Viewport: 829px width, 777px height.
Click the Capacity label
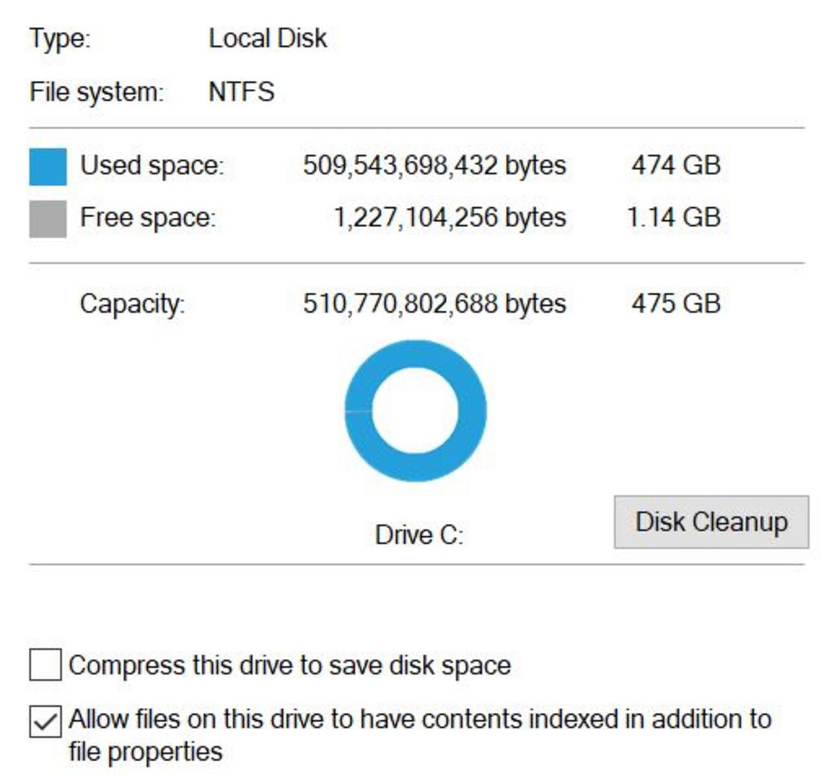tap(132, 304)
